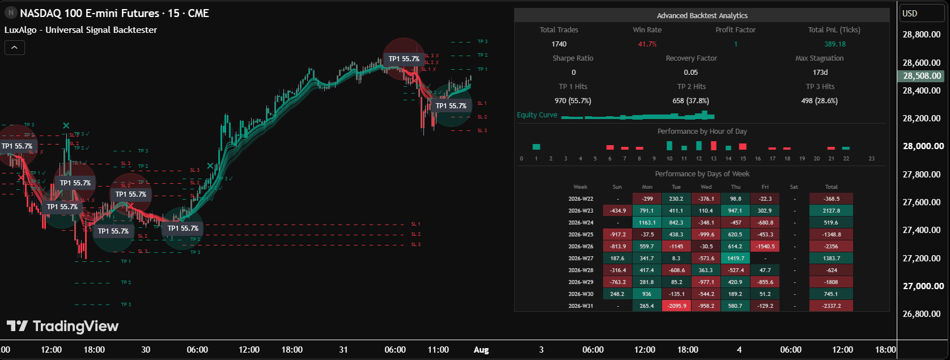Click the TP 2 Hits value 658 (37.8%)
Image resolution: width=950 pixels, height=360 pixels.
pos(691,101)
